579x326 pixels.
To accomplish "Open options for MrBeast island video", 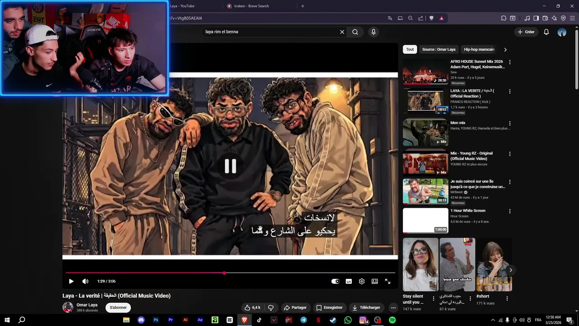I will click(510, 182).
